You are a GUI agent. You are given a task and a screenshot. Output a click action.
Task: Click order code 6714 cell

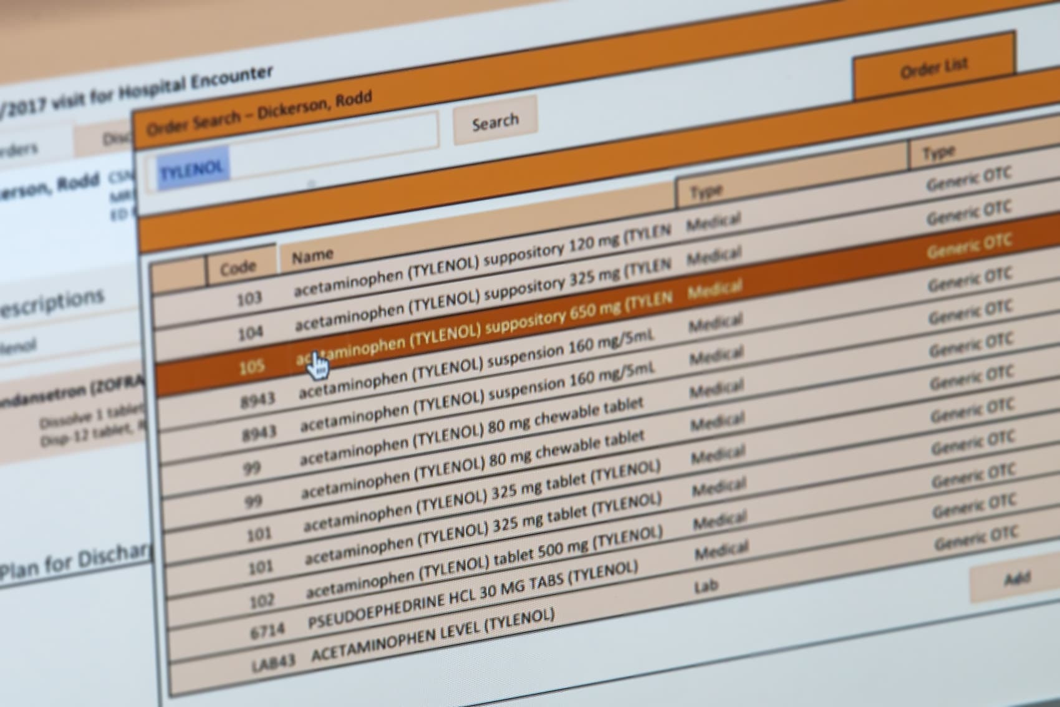(x=266, y=632)
